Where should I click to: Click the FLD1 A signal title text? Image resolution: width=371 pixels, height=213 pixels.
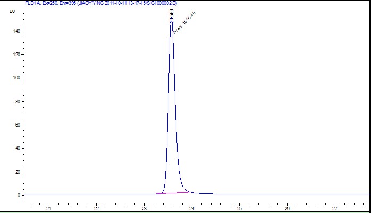point(101,3)
